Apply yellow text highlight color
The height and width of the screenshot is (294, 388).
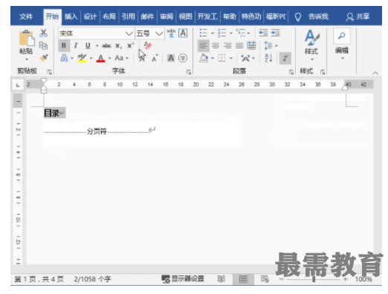point(82,59)
